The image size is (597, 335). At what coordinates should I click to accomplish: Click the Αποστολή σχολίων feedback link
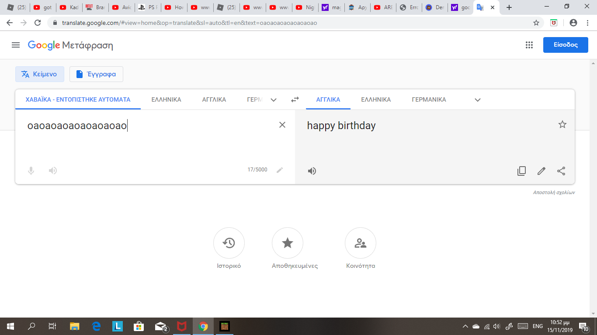tap(554, 192)
